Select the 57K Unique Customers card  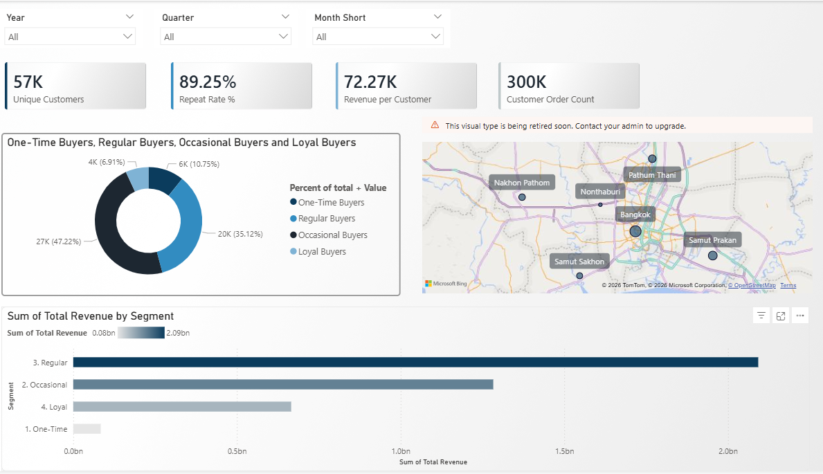pos(75,86)
